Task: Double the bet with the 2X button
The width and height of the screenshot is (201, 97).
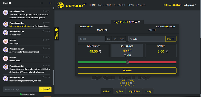Action: [115, 39]
